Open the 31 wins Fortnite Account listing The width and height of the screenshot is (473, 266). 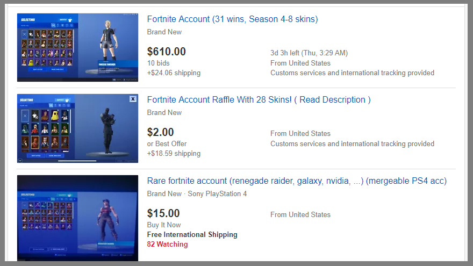232,19
